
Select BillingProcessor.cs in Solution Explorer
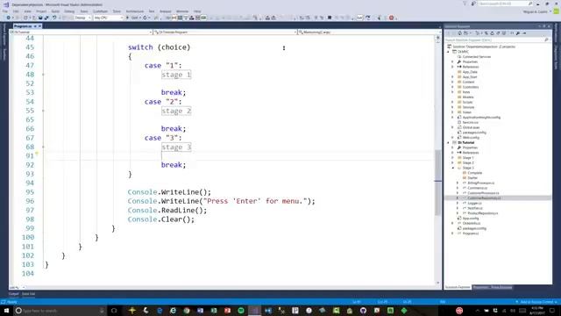click(x=481, y=183)
